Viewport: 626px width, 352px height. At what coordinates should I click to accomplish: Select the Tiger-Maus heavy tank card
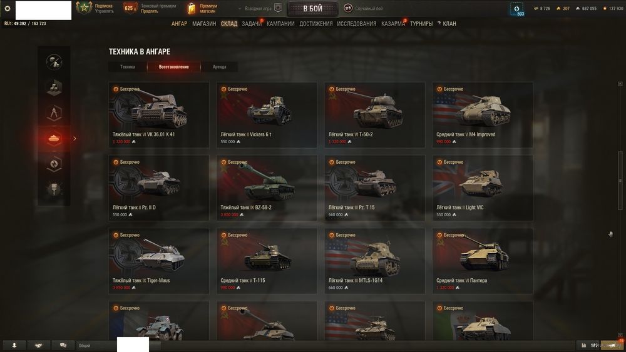(159, 261)
